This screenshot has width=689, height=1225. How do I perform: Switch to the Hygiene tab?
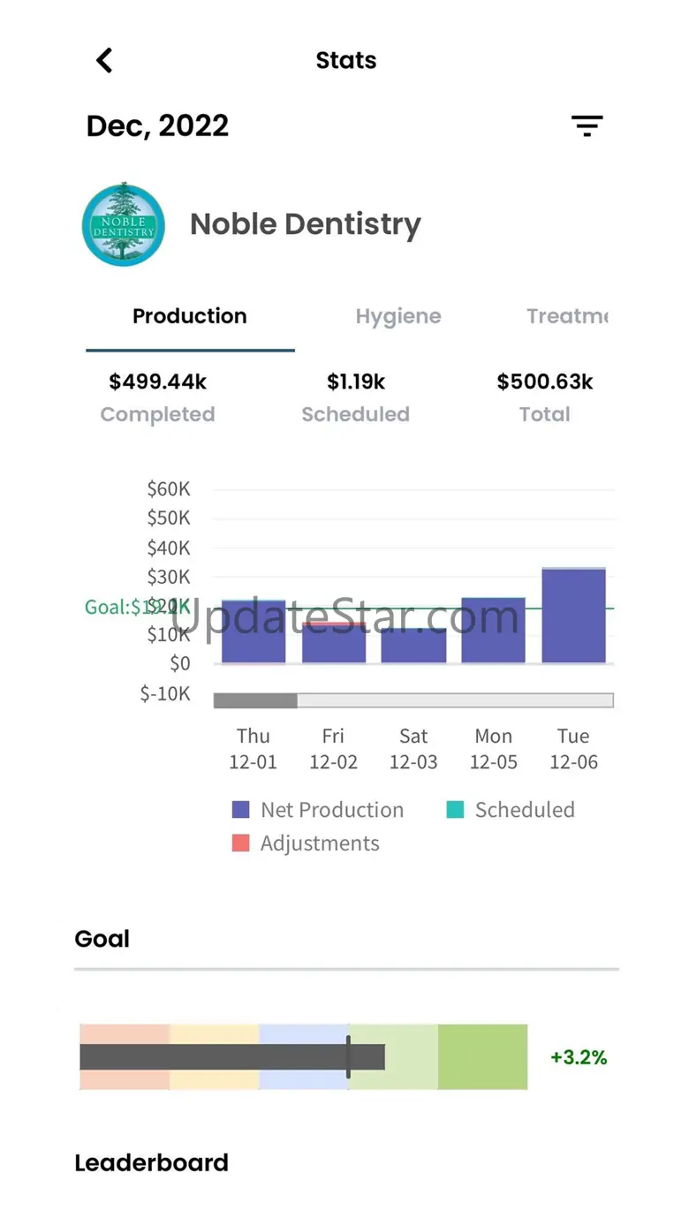coord(398,316)
